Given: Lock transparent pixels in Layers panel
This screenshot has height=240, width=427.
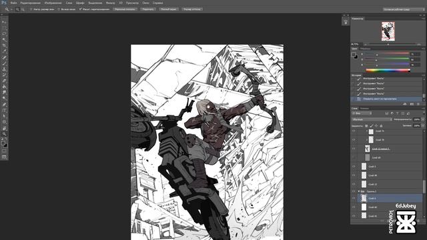Looking at the screenshot, I should [366, 126].
